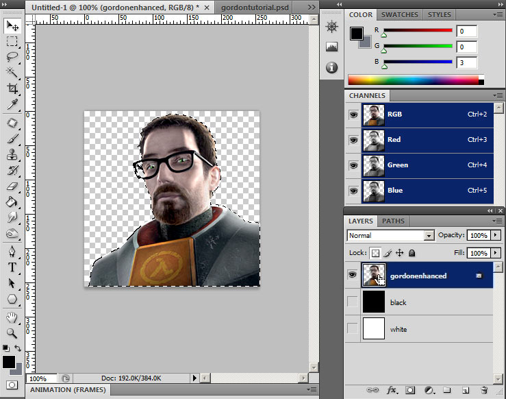The image size is (506, 399).
Task: Open Color panel options menu
Action: [x=498, y=14]
